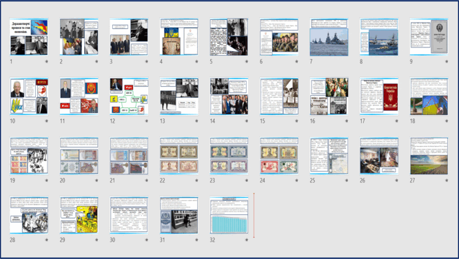Viewport: 459px width, 259px height.
Task: Select slide 15 thumbnail
Action: (279, 96)
